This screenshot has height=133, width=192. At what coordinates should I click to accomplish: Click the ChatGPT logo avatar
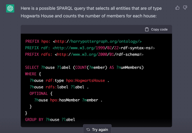pos(10,8)
